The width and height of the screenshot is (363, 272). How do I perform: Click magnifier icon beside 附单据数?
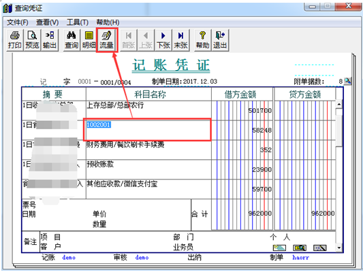click(347, 81)
